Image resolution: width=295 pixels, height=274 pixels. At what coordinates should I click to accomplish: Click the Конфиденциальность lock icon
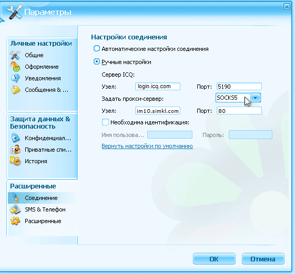tap(15, 138)
